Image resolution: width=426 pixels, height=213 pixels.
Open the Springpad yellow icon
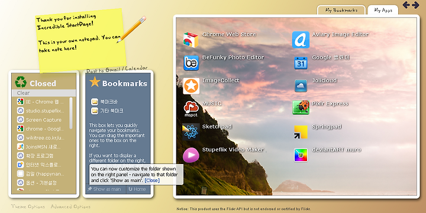point(301,132)
